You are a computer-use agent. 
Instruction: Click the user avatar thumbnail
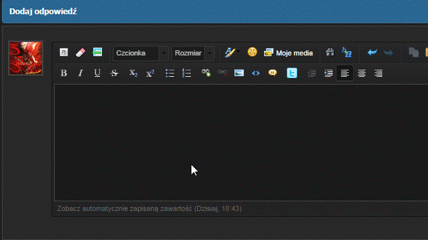coord(26,58)
